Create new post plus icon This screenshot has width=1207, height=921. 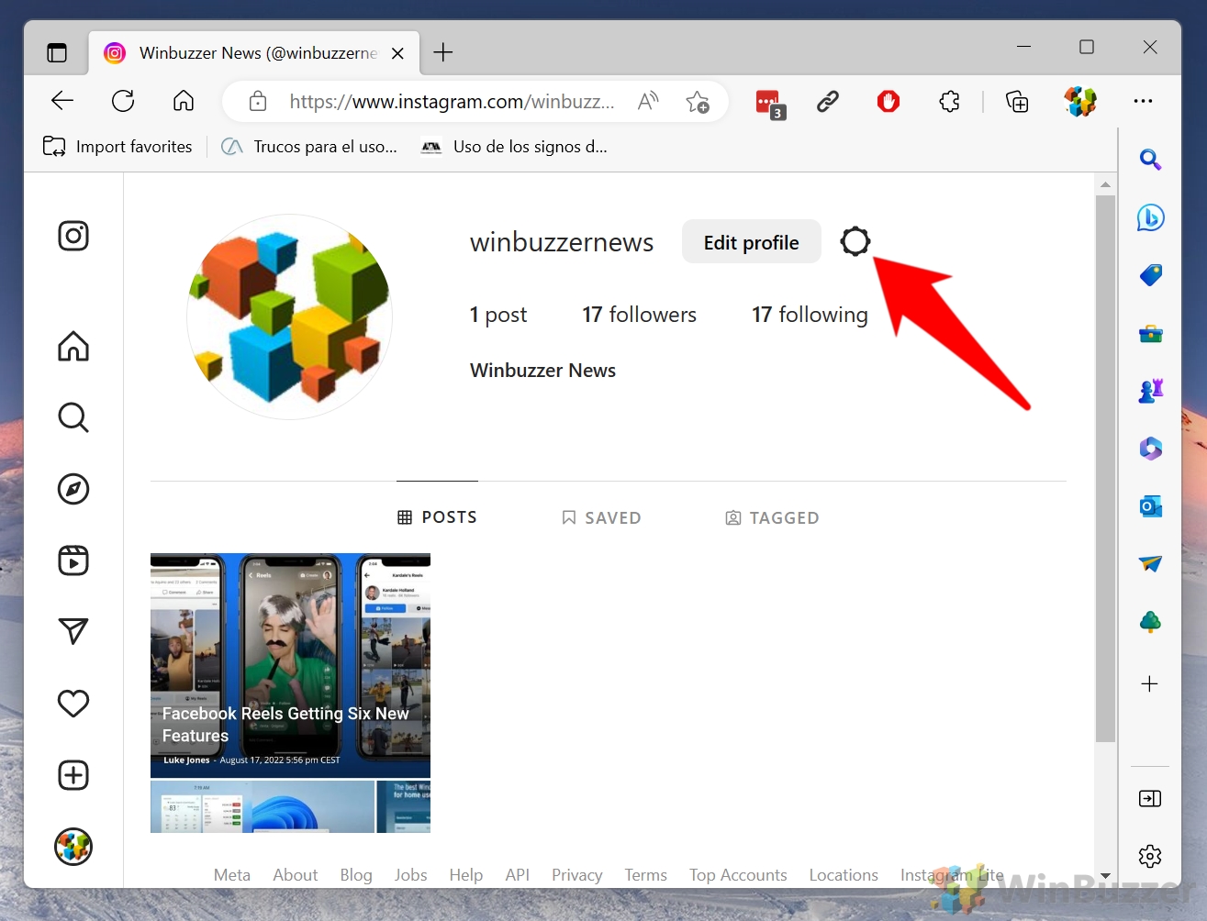[x=73, y=775]
